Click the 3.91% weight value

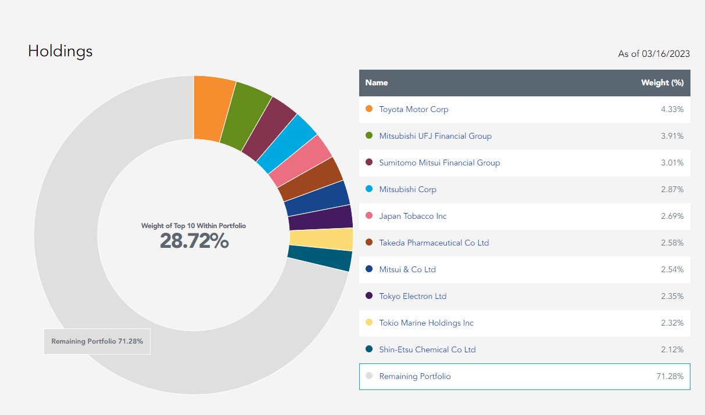pos(672,136)
